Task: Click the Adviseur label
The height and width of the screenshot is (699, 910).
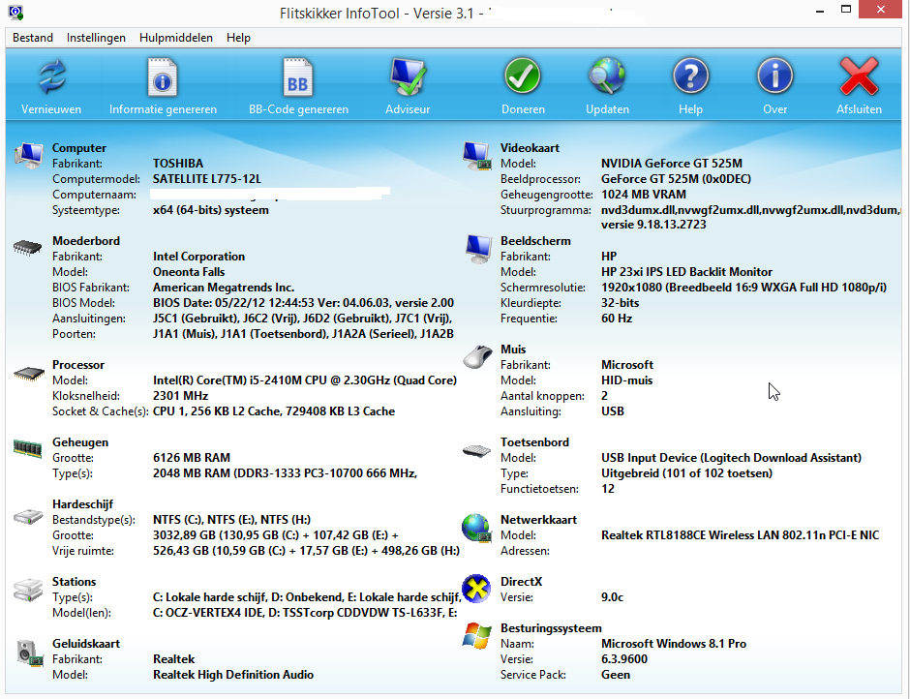Action: pyautogui.click(x=408, y=109)
